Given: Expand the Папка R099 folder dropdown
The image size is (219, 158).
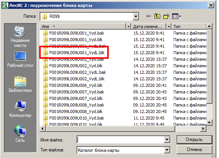Looking at the screenshot, I should tap(136, 17).
